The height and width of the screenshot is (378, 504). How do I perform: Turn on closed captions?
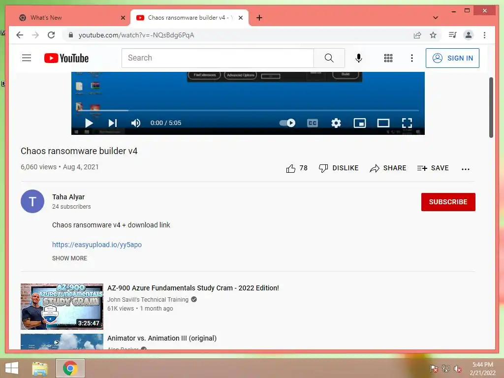(x=313, y=123)
